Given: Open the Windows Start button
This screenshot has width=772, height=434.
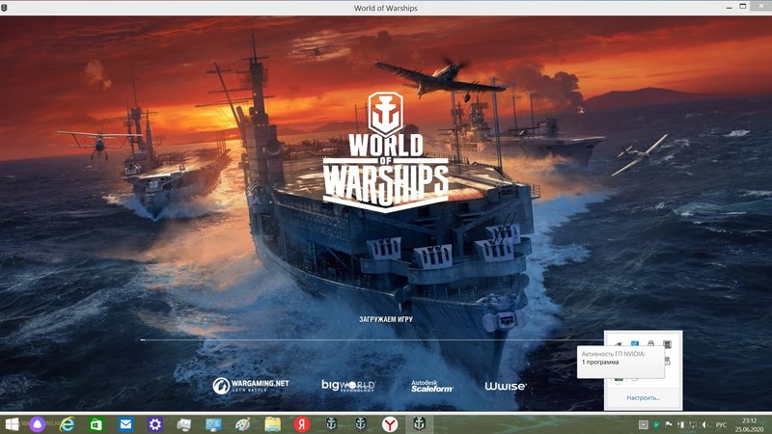Looking at the screenshot, I should pos(12,424).
